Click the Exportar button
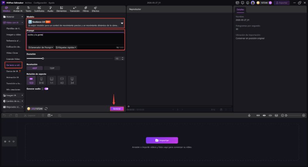 281,3
